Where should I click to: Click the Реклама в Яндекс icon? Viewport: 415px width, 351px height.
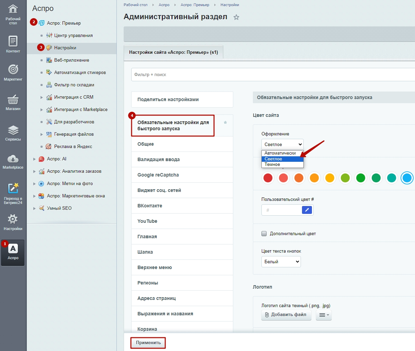point(49,146)
